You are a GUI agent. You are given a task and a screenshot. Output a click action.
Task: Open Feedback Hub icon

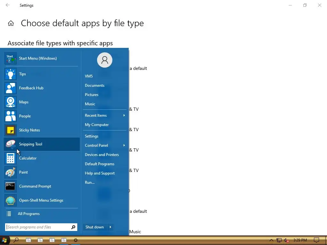[x=11, y=88]
